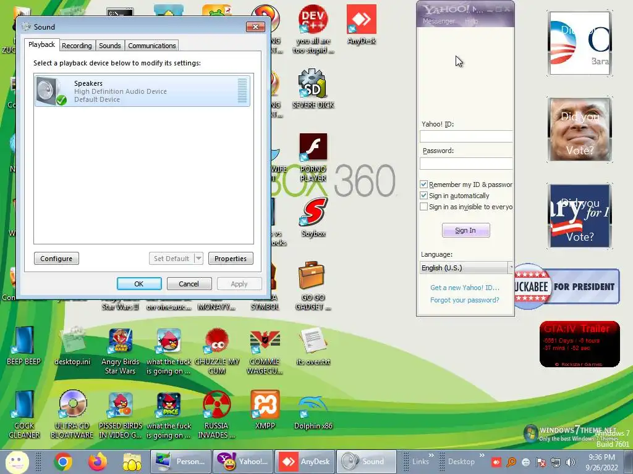Click the Action Center flag tray icon

pos(540,462)
